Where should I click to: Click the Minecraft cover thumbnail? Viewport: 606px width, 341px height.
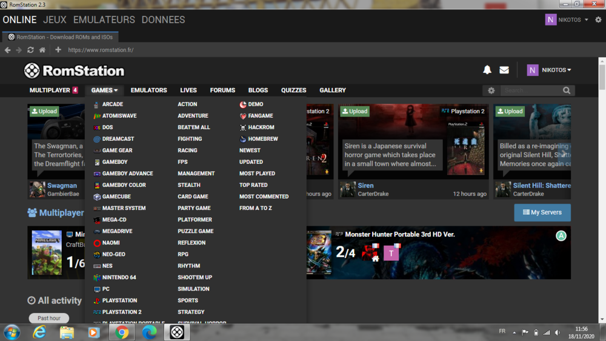(47, 253)
